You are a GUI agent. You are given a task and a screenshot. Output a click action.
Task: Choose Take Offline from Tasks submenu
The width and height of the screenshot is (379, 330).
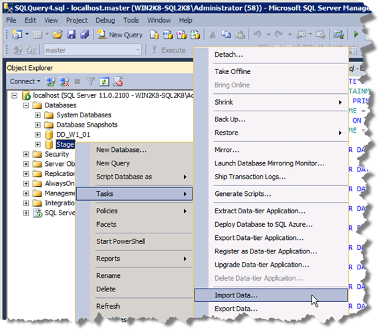click(x=271, y=72)
